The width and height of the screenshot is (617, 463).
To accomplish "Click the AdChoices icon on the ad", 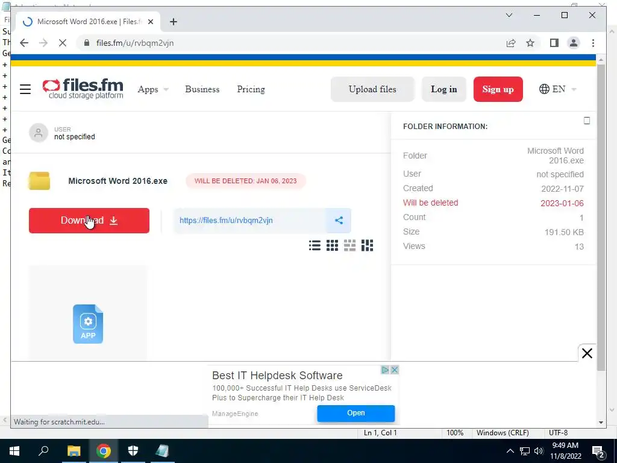I will pos(385,370).
